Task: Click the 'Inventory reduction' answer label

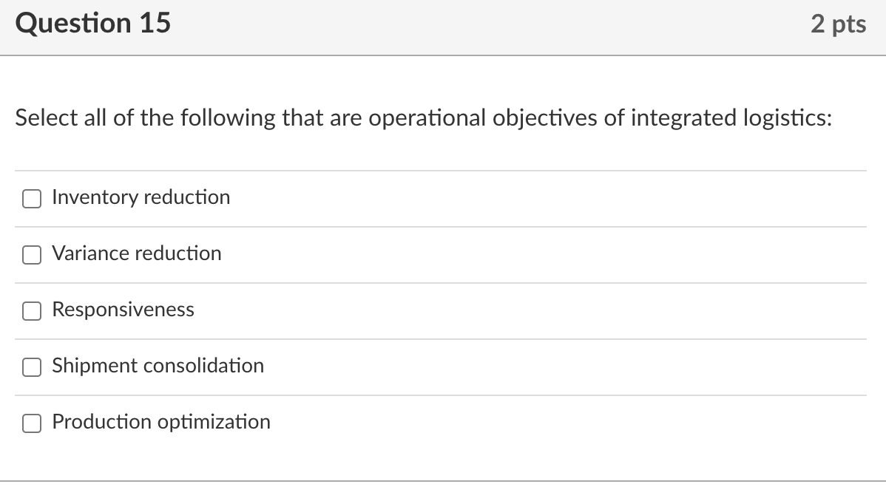Action: (141, 197)
